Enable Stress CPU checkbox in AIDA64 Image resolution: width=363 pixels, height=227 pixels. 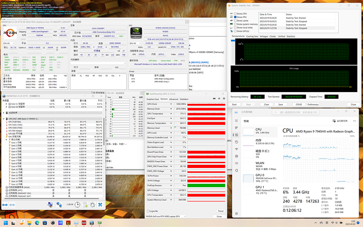click(x=236, y=14)
